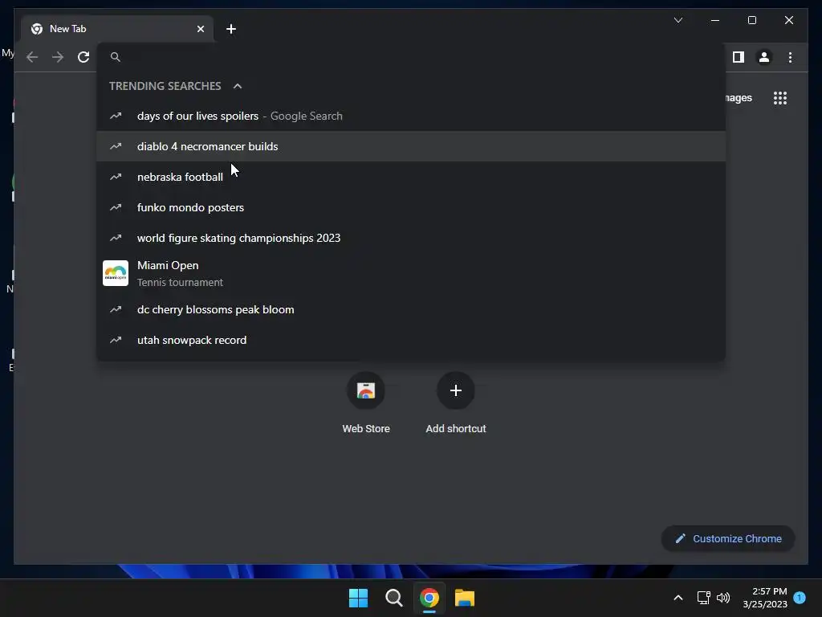Open the profile avatar menu
Image resolution: width=822 pixels, height=617 pixels.
click(x=764, y=57)
